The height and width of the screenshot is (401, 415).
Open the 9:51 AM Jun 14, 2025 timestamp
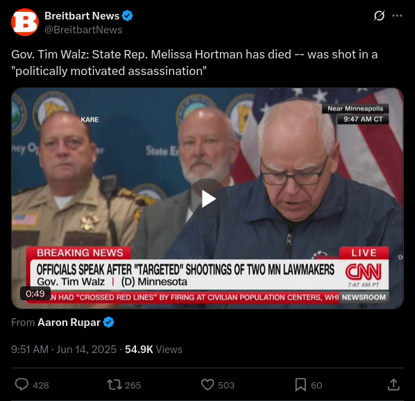pos(64,350)
